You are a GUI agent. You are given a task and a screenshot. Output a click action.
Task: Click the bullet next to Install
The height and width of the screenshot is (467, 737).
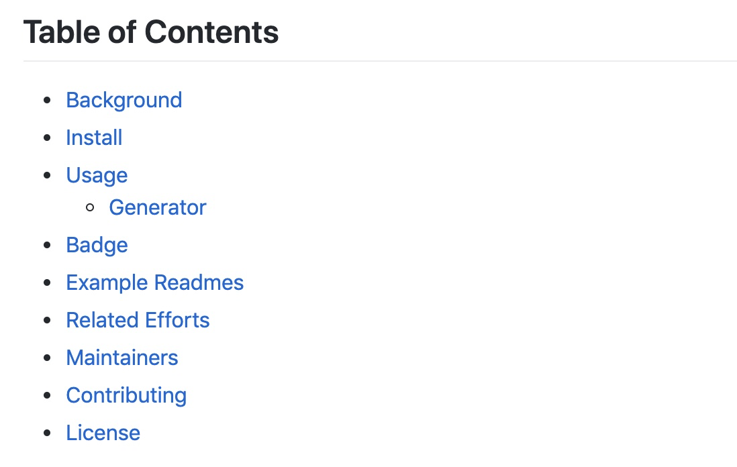[x=46, y=138]
